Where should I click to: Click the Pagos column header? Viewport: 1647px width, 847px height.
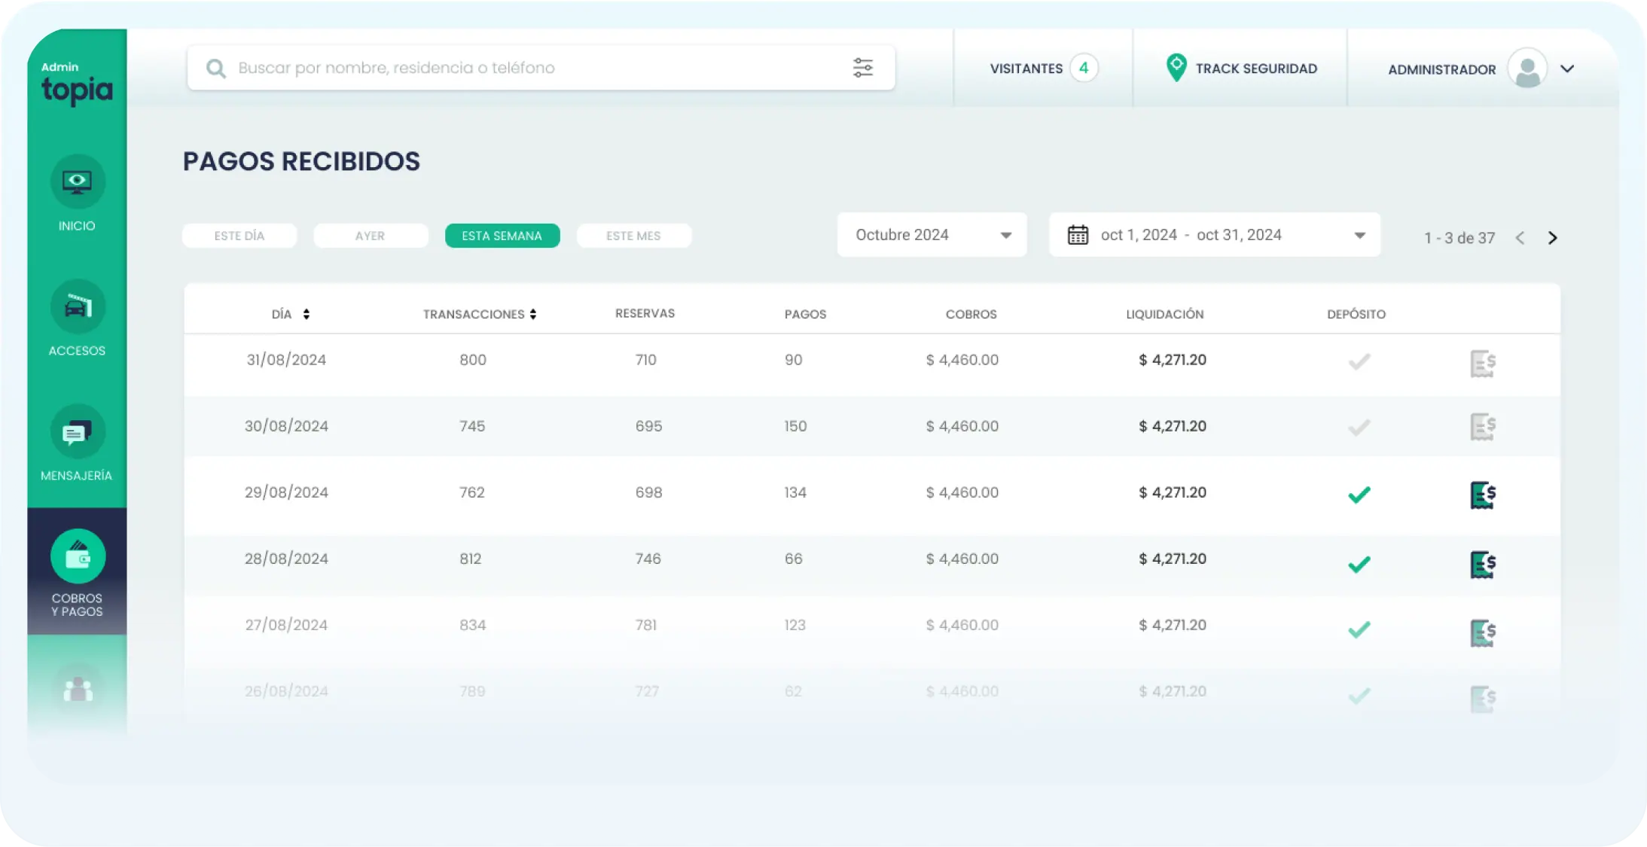coord(805,314)
